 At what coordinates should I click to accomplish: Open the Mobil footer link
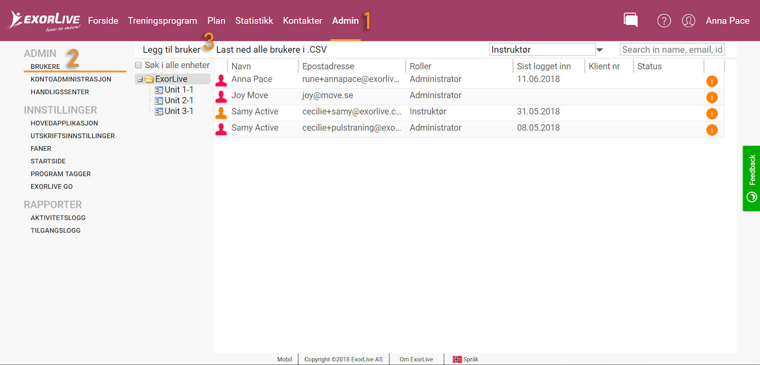click(285, 359)
